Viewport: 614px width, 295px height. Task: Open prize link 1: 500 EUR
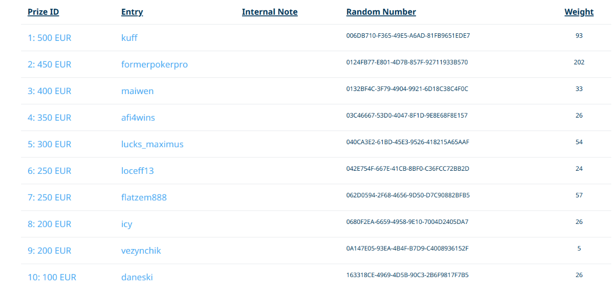point(49,38)
